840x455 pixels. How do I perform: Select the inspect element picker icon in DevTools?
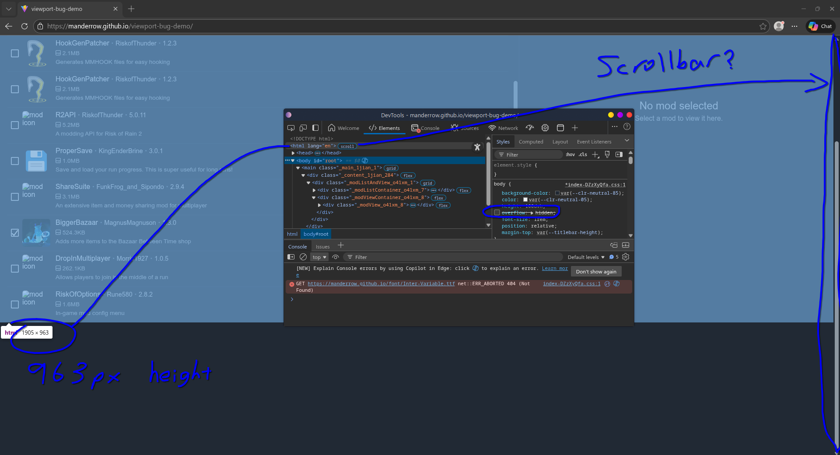pyautogui.click(x=291, y=128)
